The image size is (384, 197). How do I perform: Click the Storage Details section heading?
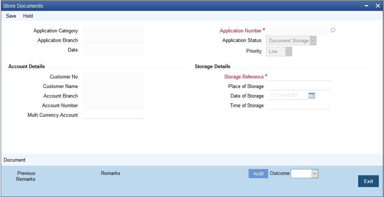click(x=212, y=66)
